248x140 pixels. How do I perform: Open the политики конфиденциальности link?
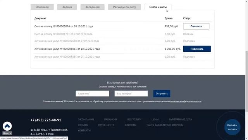click(186, 101)
